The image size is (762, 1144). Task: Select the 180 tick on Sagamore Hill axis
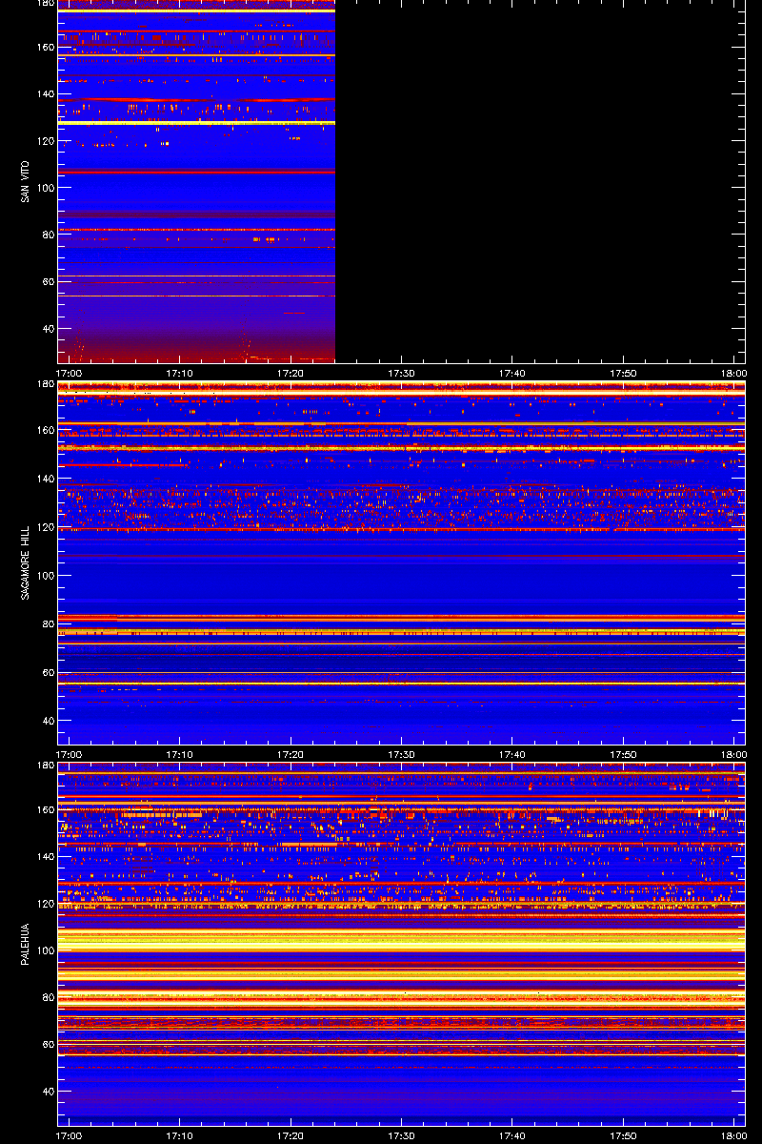(44, 384)
